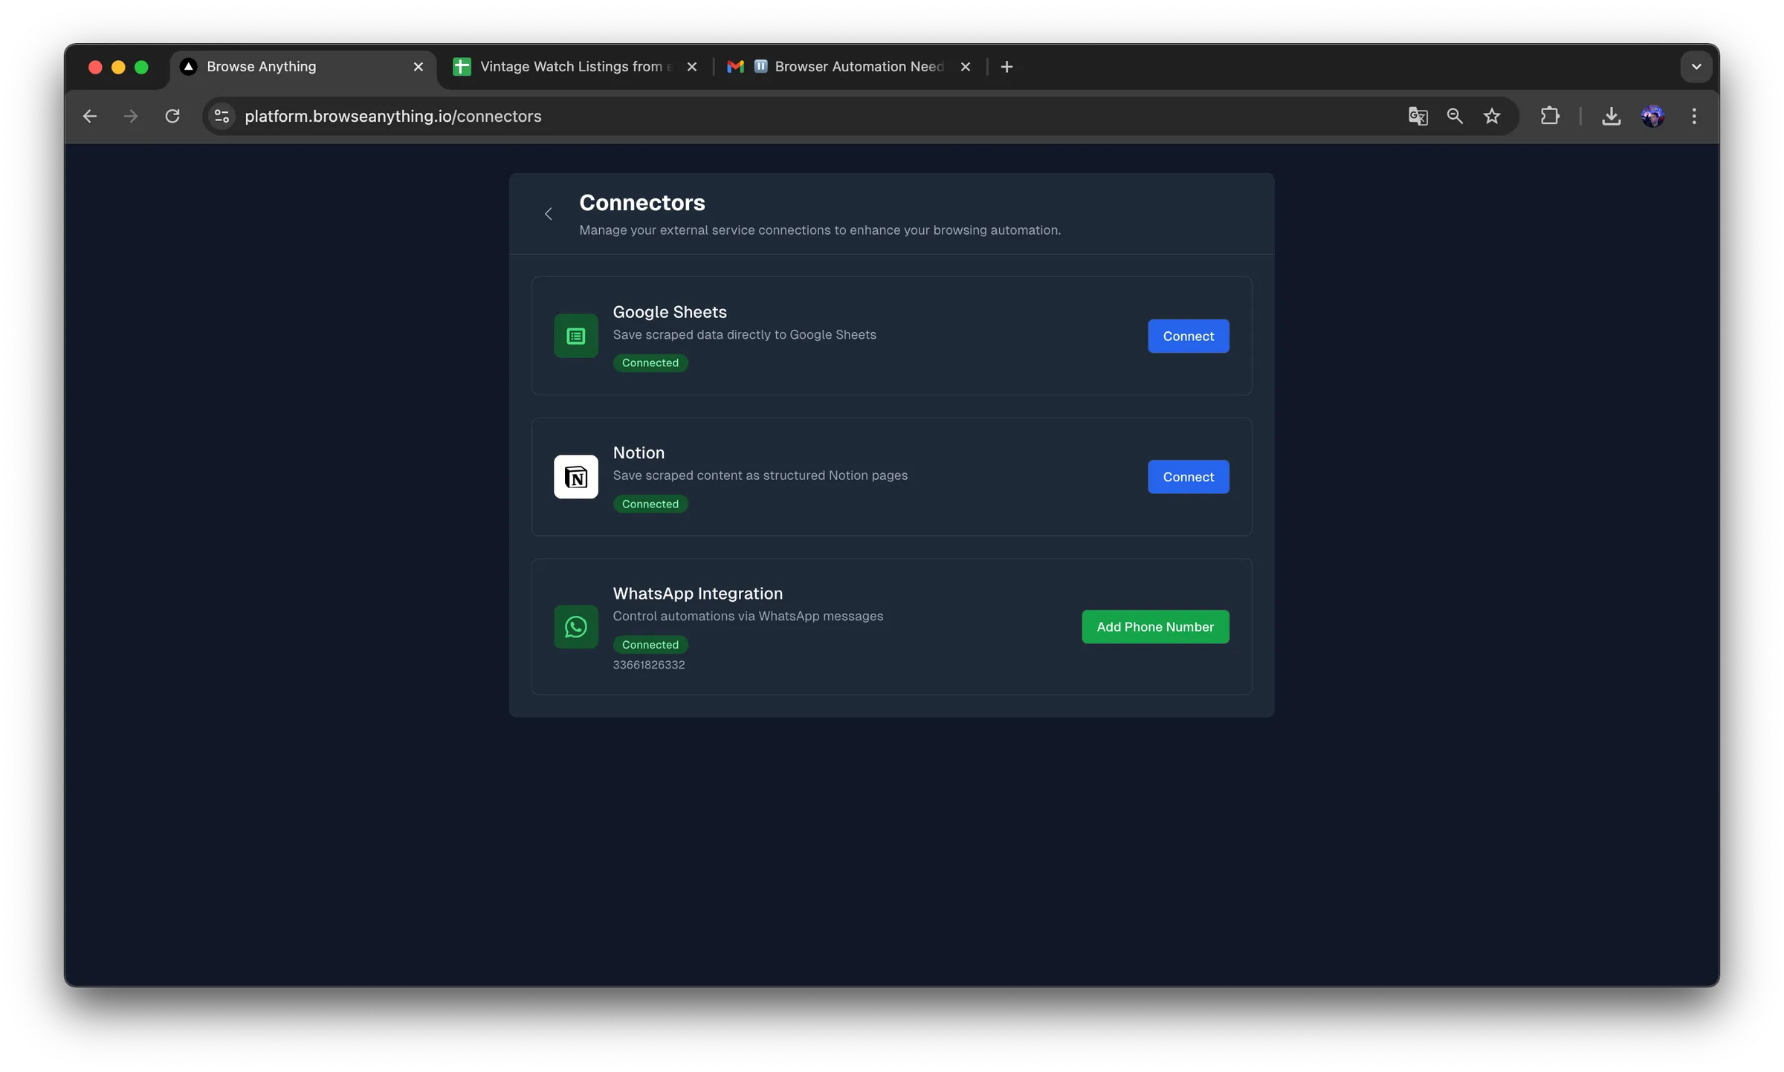Image resolution: width=1784 pixels, height=1072 pixels.
Task: Click the address bar URL field
Action: (x=818, y=116)
